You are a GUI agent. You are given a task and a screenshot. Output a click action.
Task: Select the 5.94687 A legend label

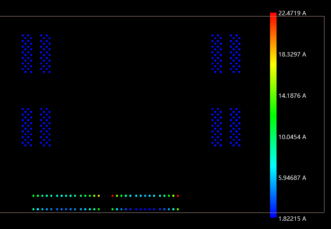tap(292, 178)
